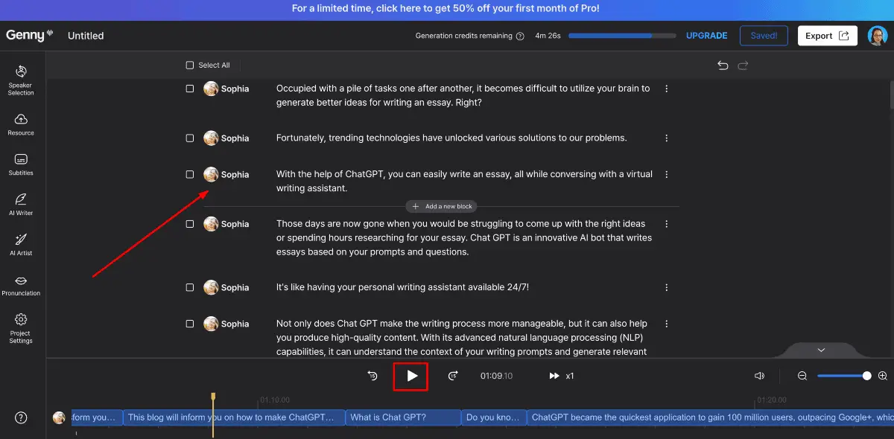Collapse the editor with the down chevron tab
Image resolution: width=894 pixels, height=439 pixels.
(x=821, y=350)
